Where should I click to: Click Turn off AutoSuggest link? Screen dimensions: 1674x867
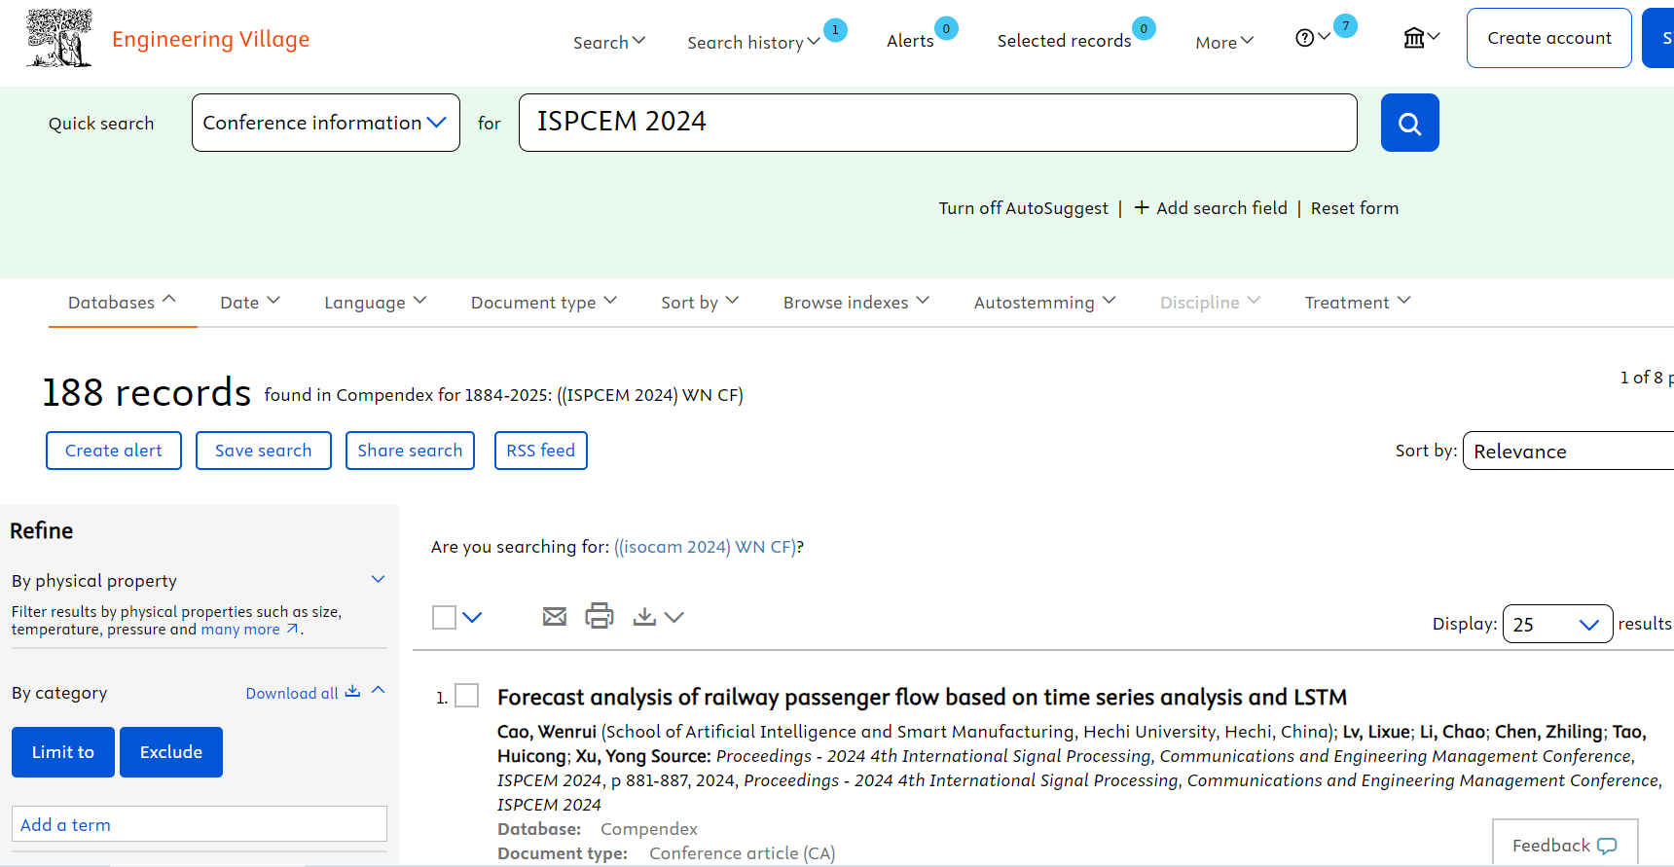[1023, 208]
